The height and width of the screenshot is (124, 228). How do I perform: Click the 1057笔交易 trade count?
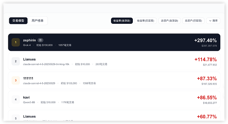[x=65, y=45]
